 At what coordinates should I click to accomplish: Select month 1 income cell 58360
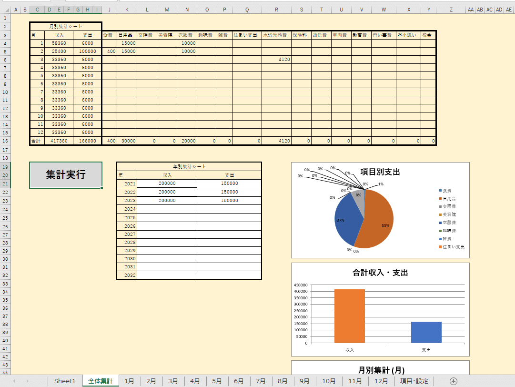pos(59,43)
